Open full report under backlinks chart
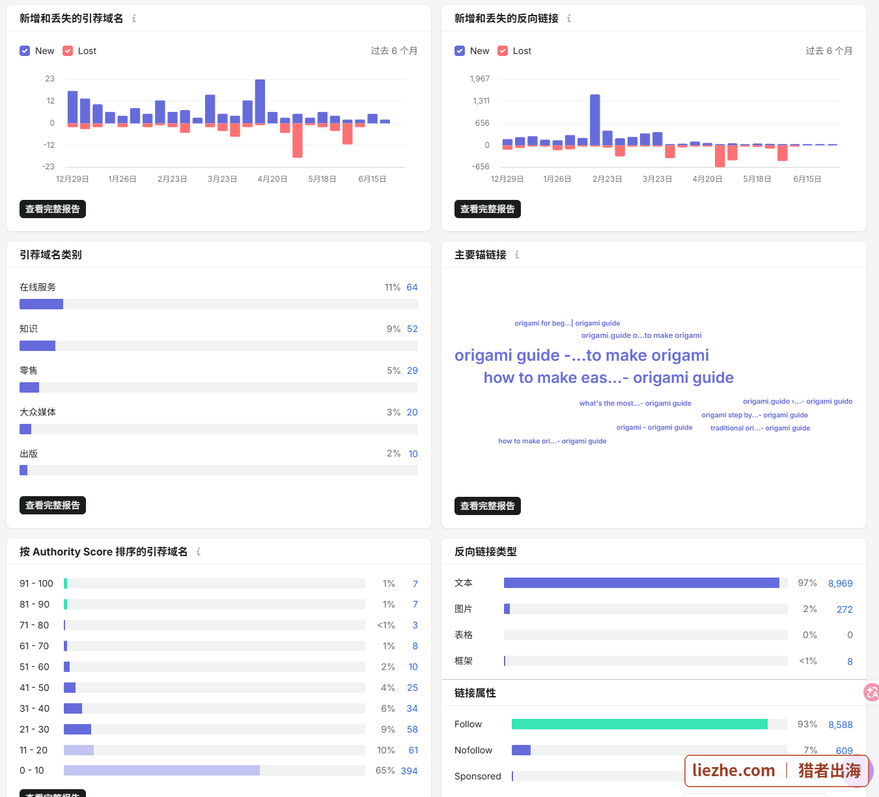879x797 pixels. click(x=488, y=209)
